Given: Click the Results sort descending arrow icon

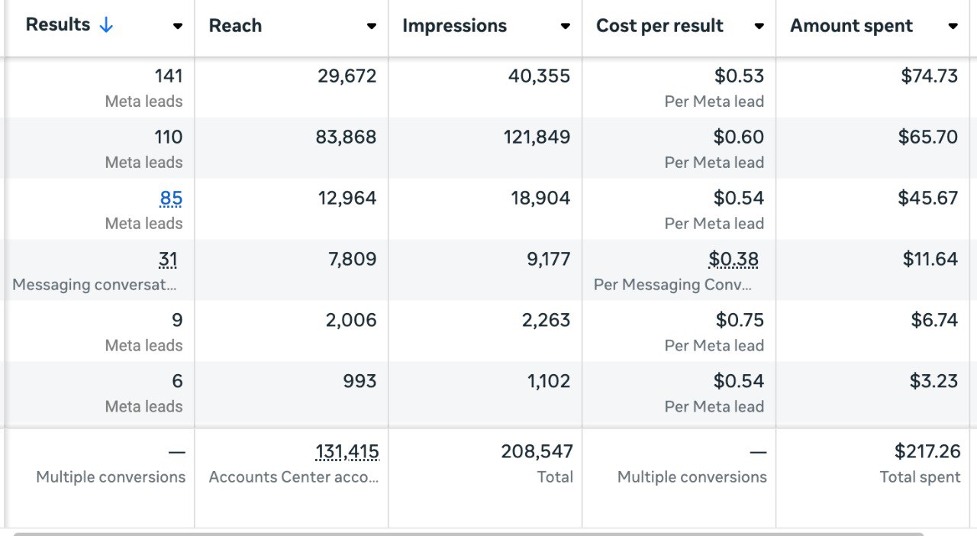Looking at the screenshot, I should coord(106,25).
